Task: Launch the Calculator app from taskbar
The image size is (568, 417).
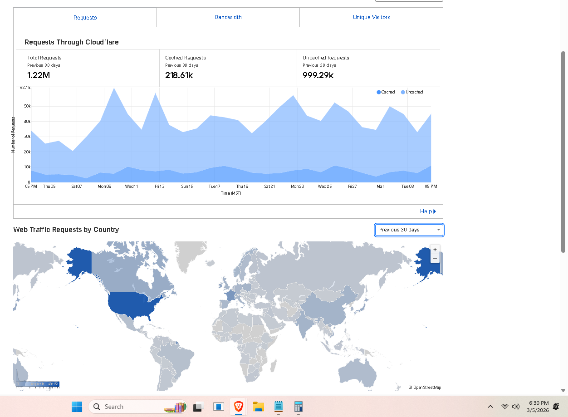Action: pyautogui.click(x=299, y=407)
